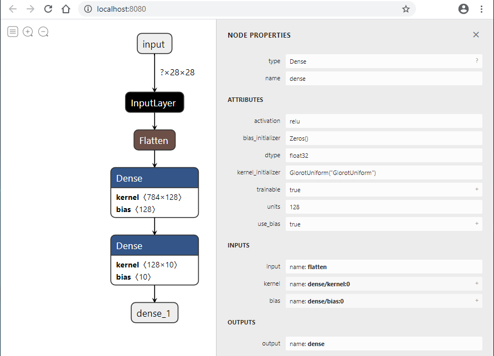Show Dense type documentation question mark
494x356 pixels.
(476, 61)
